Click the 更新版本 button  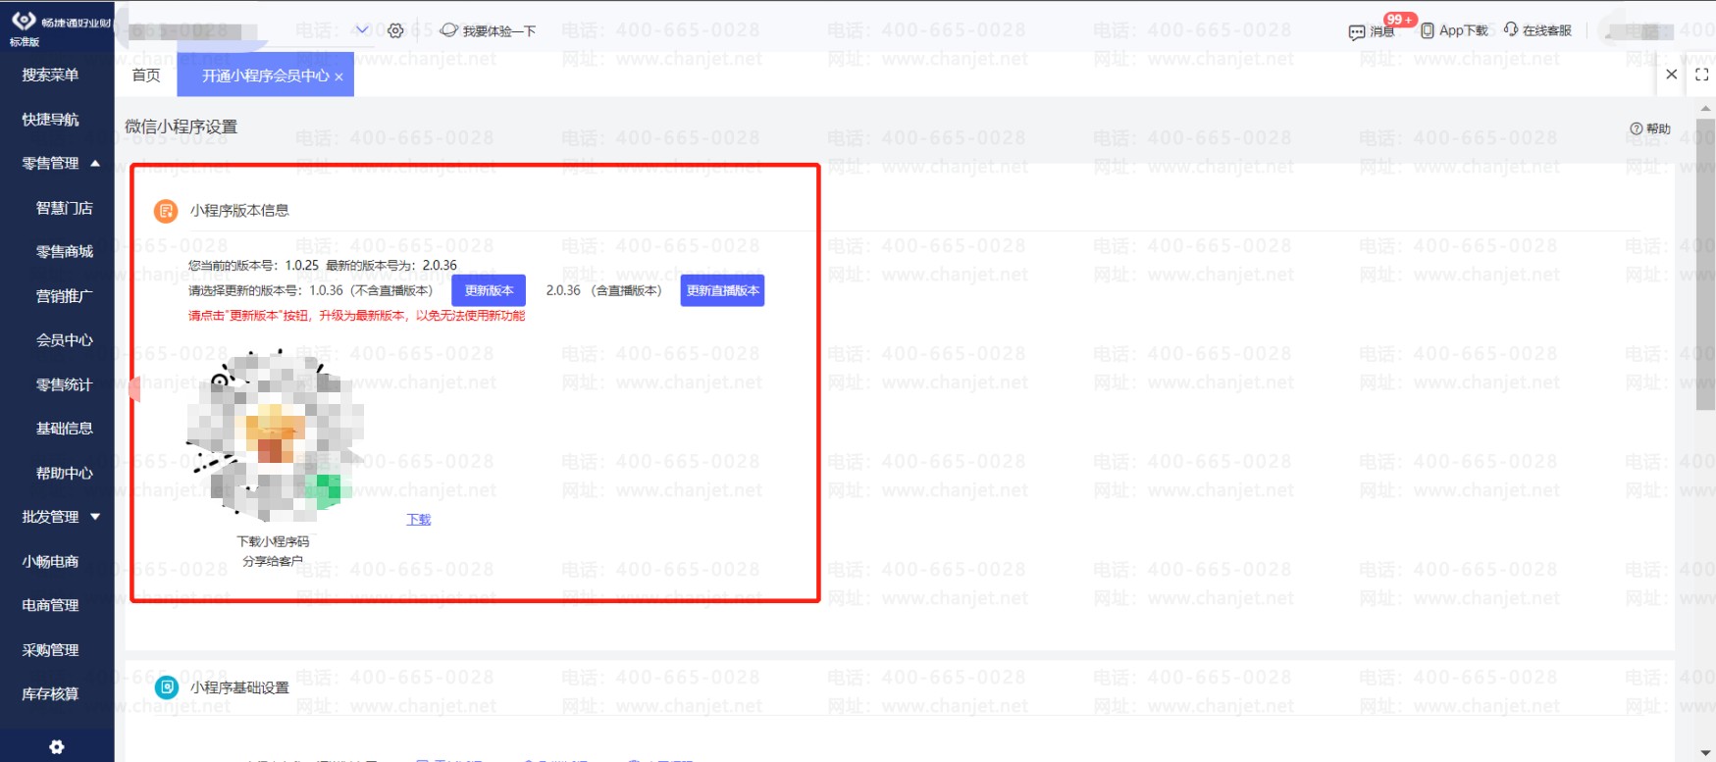pos(489,290)
